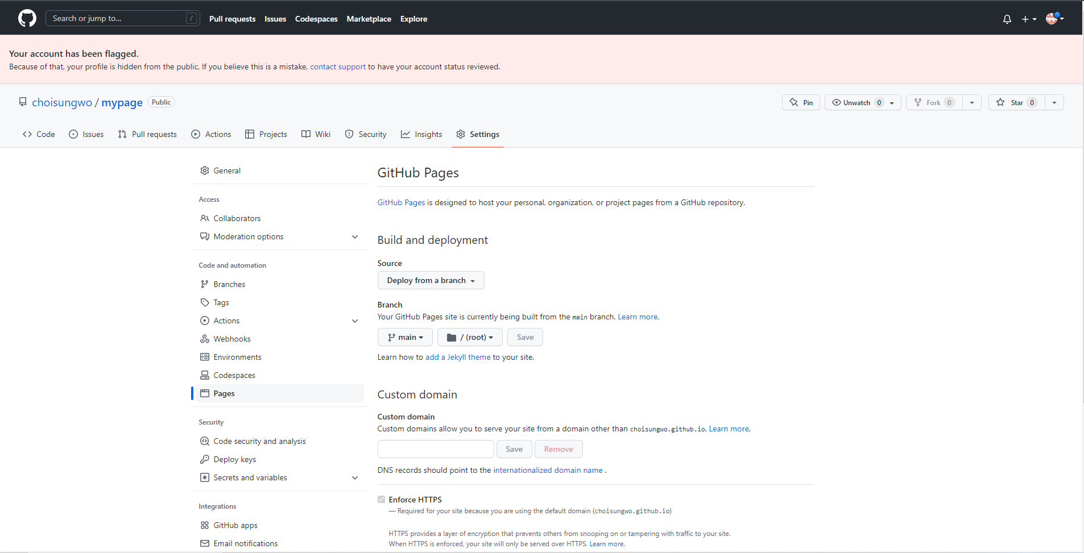
Task: Switch to the Insights tab
Action: tap(421, 134)
